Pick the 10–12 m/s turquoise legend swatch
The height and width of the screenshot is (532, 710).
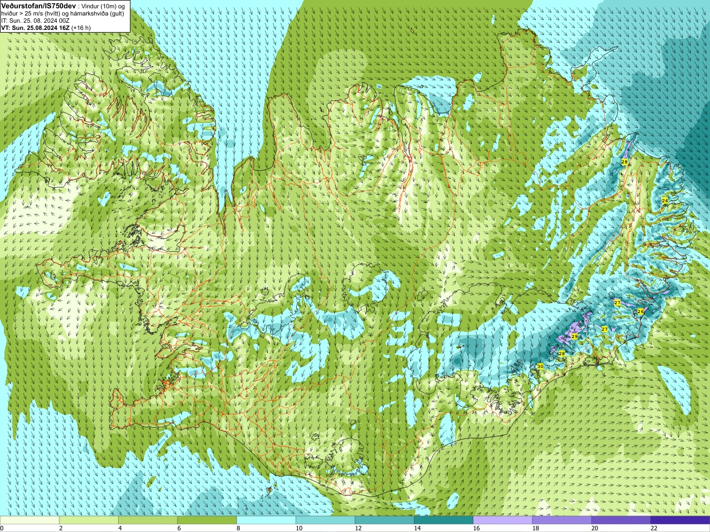pyautogui.click(x=325, y=520)
